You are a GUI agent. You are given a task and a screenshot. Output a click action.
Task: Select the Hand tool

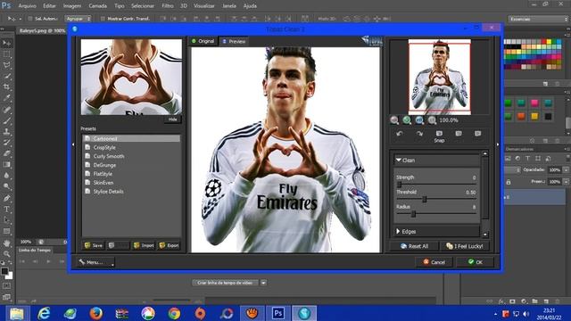[6, 243]
